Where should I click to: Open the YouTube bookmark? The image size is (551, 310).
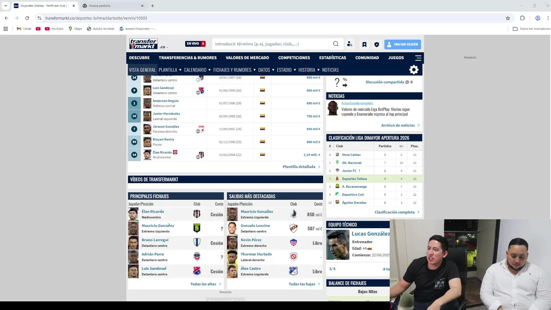(x=54, y=29)
